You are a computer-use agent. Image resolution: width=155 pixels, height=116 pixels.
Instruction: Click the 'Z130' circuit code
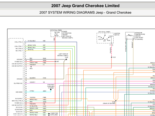45,78
